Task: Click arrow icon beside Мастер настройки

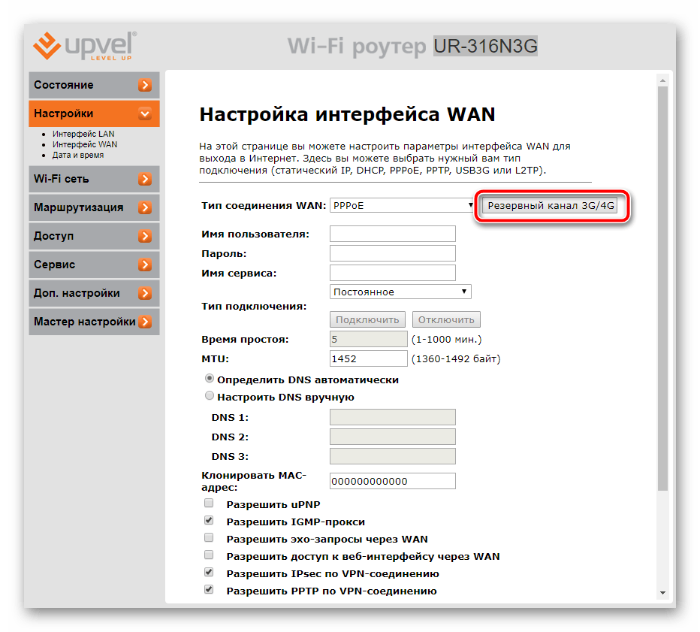Action: 145,322
